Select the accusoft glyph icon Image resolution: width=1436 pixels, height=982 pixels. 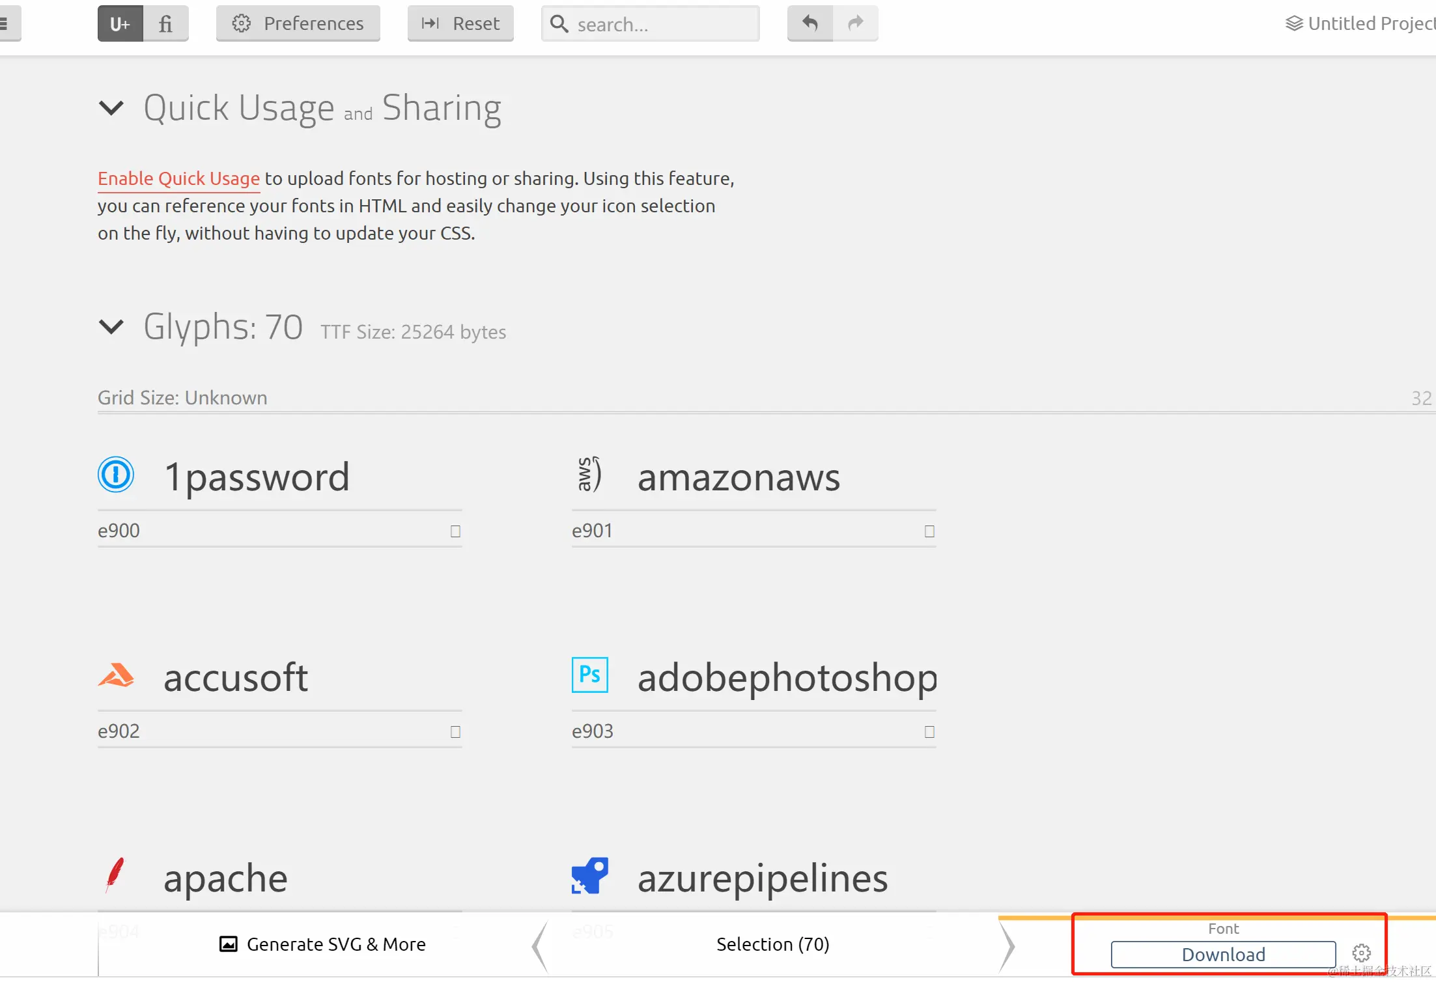pyautogui.click(x=116, y=675)
